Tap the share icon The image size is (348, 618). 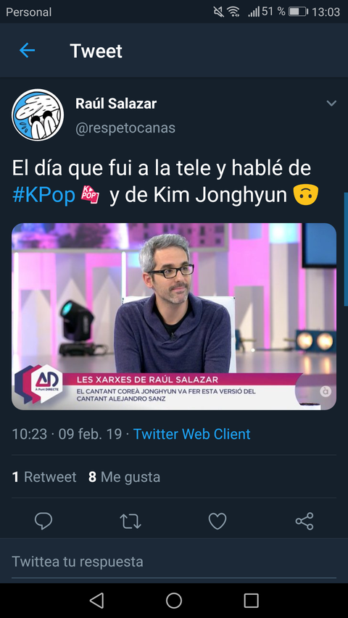click(x=304, y=521)
